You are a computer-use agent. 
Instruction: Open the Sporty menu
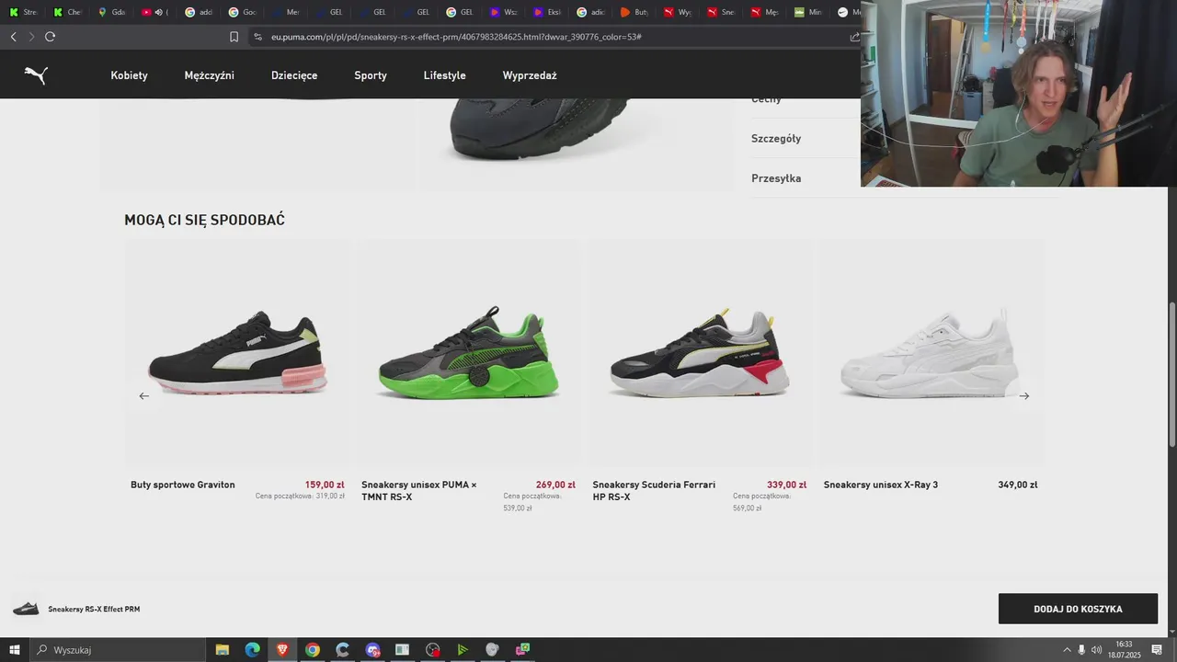pos(371,75)
